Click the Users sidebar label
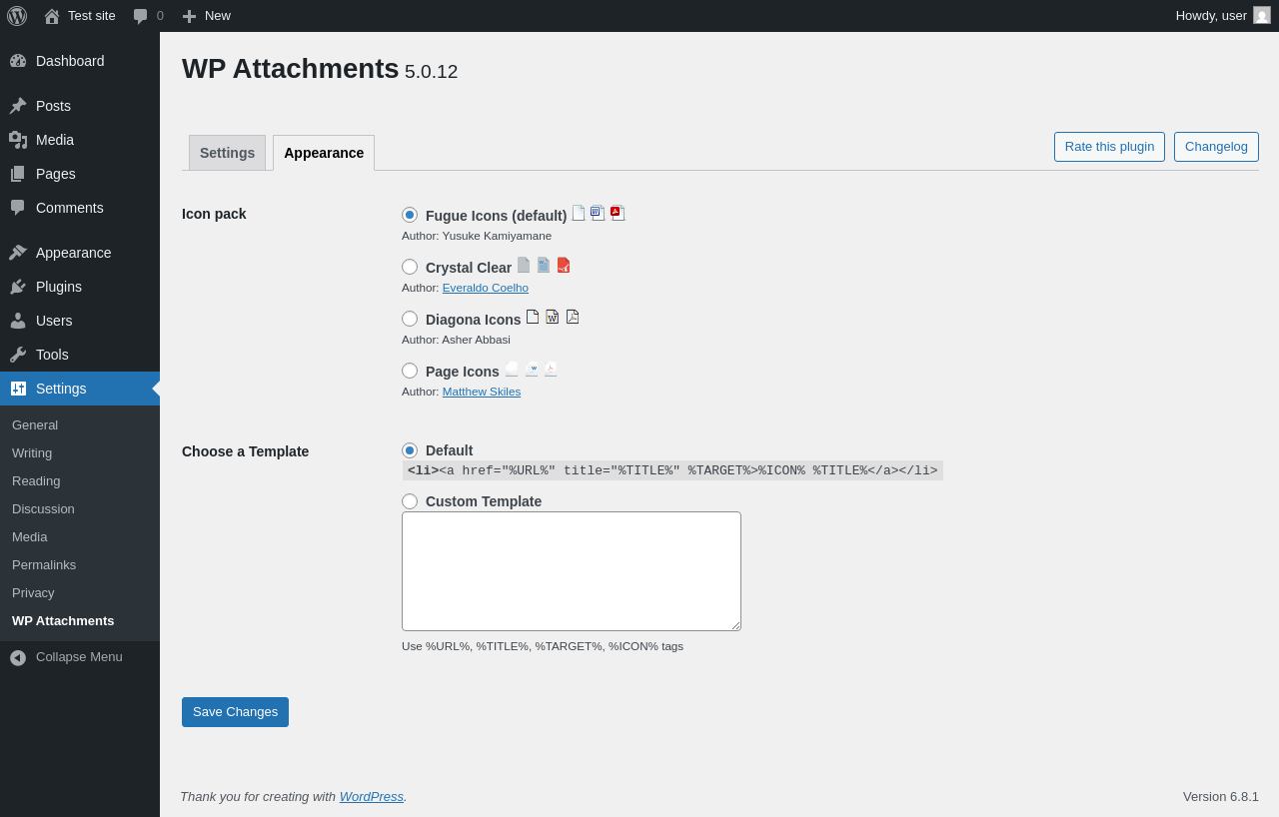The height and width of the screenshot is (817, 1279). 54,321
